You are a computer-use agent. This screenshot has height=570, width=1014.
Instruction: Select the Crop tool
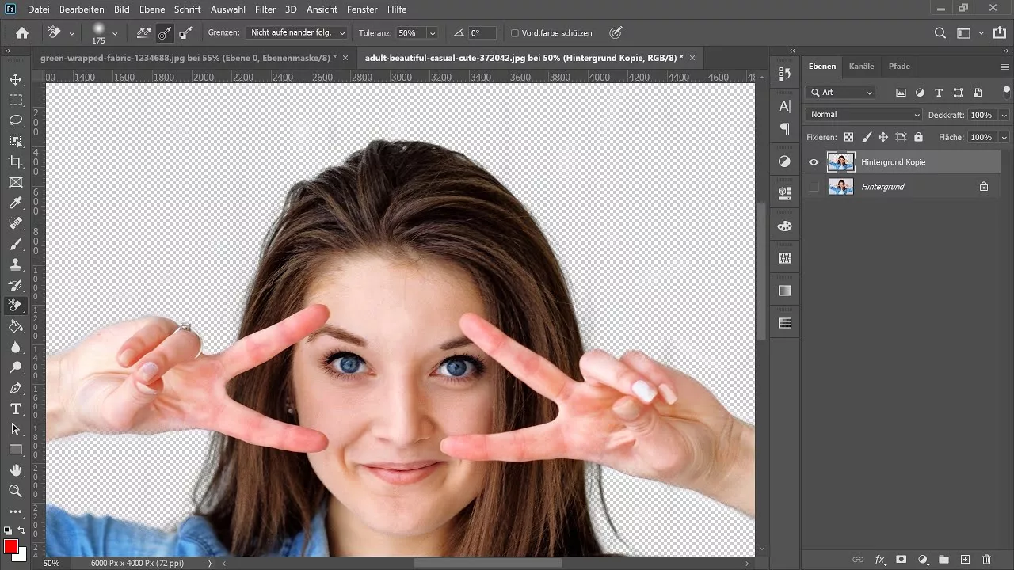pyautogui.click(x=16, y=161)
